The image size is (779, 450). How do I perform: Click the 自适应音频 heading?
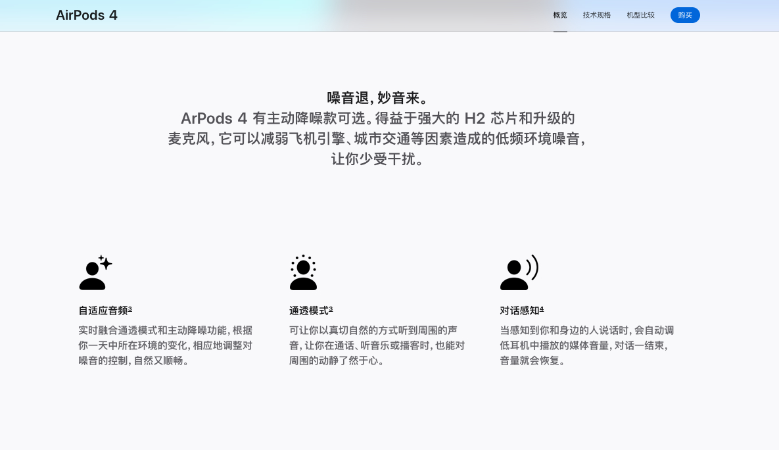pos(103,311)
